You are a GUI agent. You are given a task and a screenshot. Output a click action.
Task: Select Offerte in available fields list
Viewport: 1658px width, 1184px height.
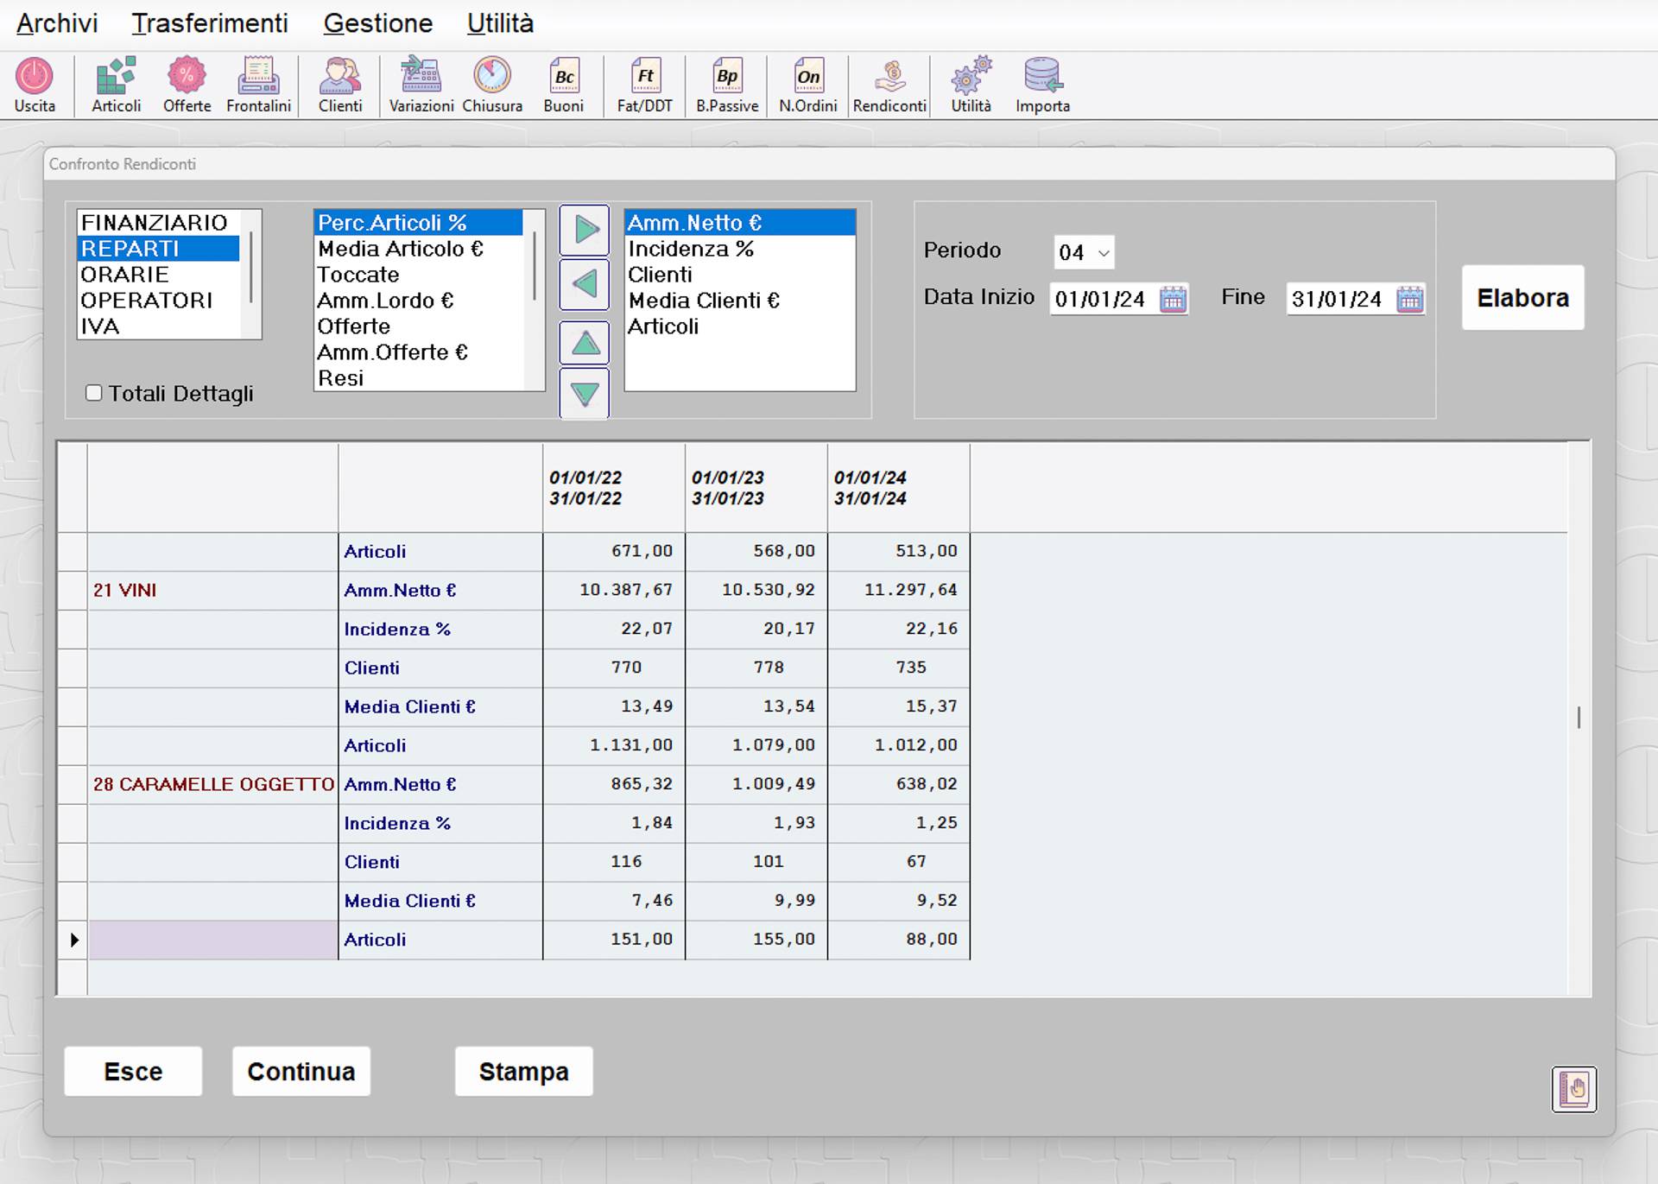coord(419,326)
